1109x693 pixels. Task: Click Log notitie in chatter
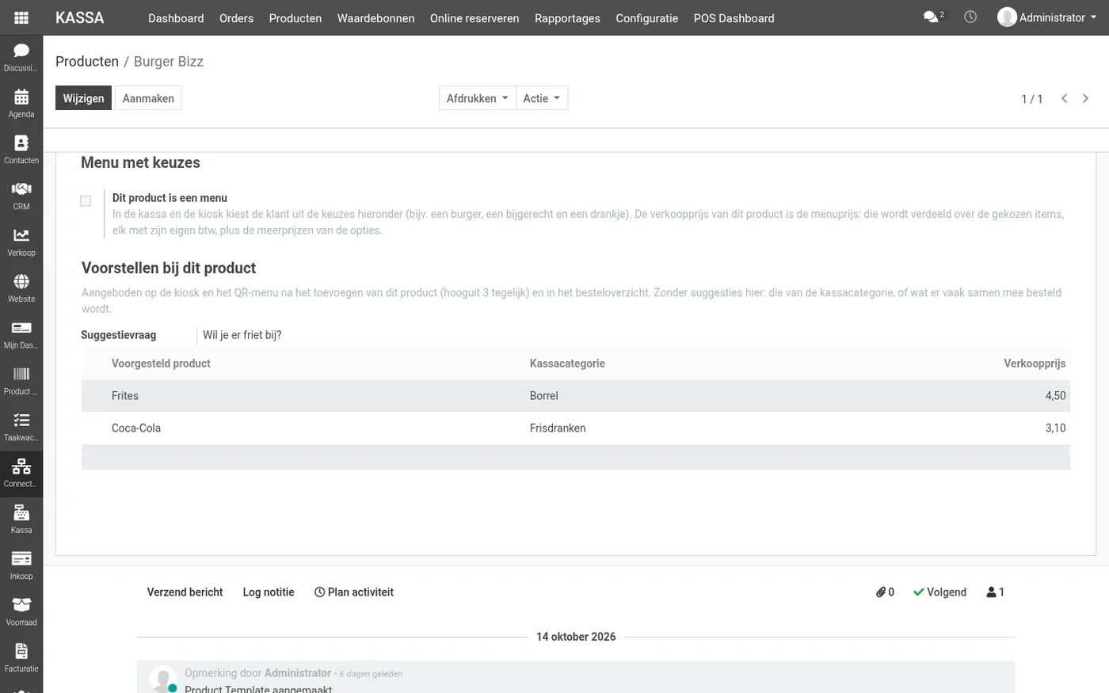coord(269,592)
